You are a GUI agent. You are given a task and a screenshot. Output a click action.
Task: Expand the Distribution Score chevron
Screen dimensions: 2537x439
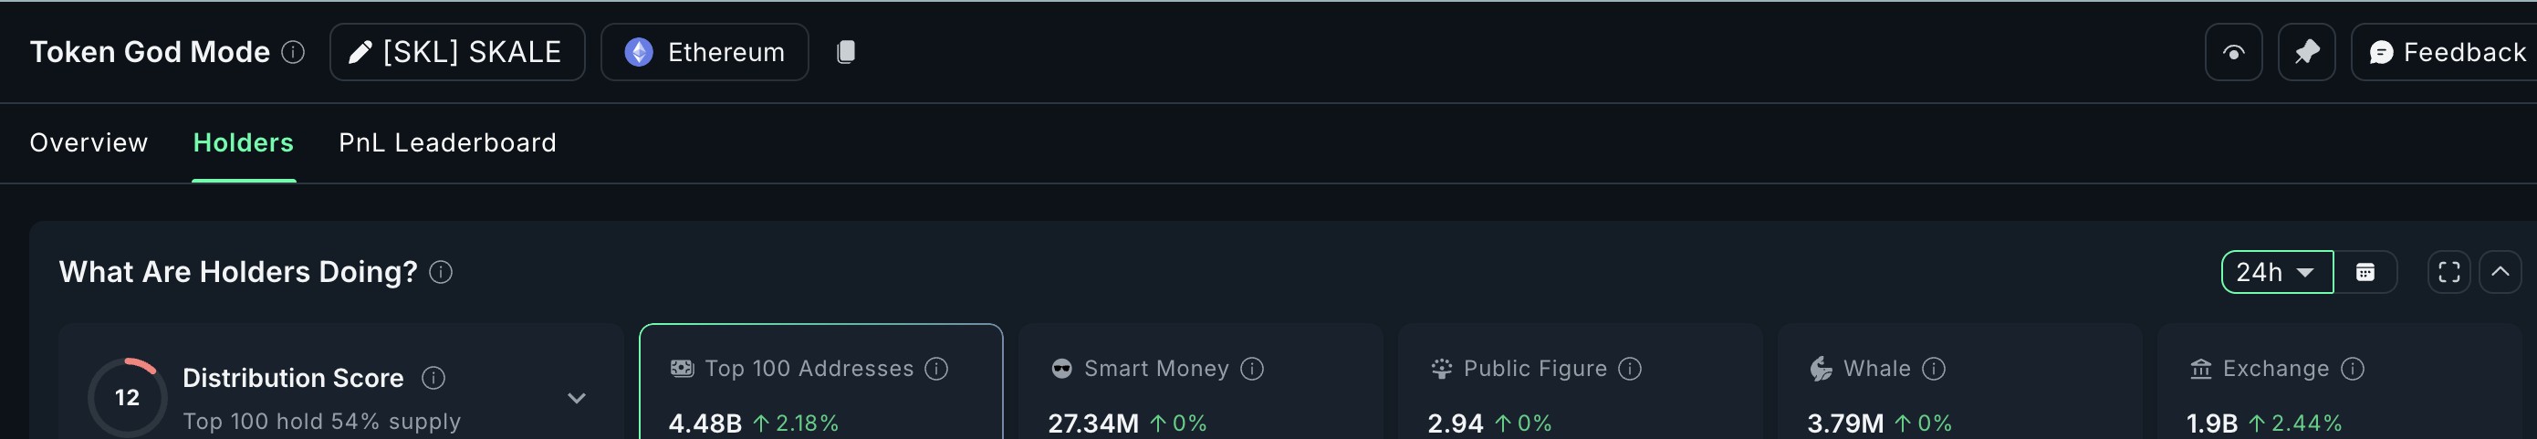(577, 398)
